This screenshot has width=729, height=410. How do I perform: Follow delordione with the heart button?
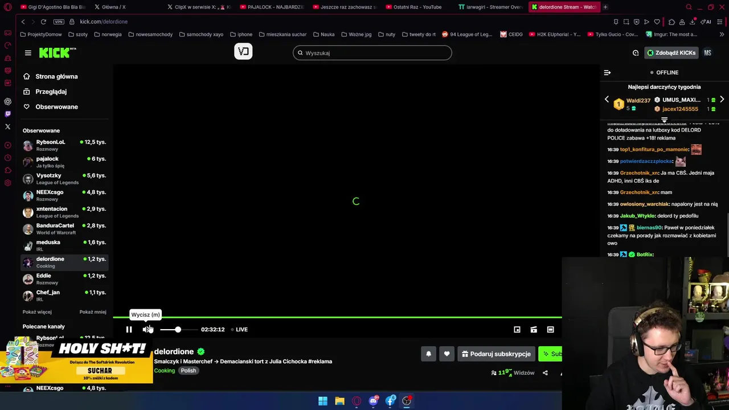pos(447,354)
